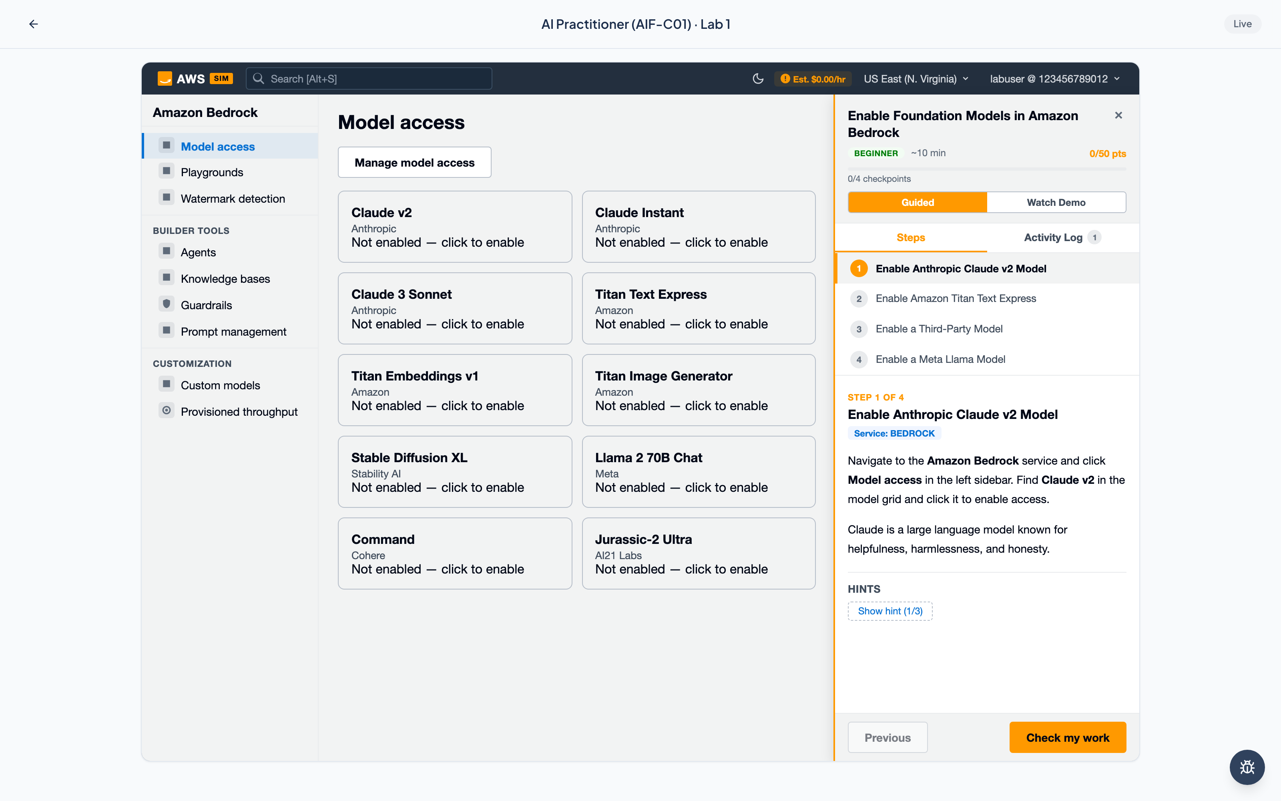Close the lab instructions panel

click(1118, 115)
